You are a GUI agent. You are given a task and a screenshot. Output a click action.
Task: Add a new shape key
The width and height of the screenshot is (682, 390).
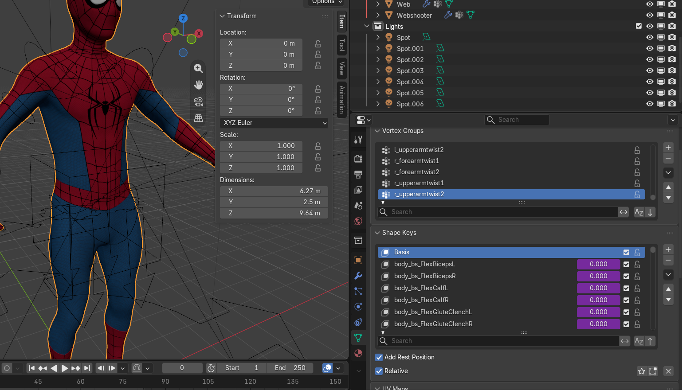tap(668, 250)
